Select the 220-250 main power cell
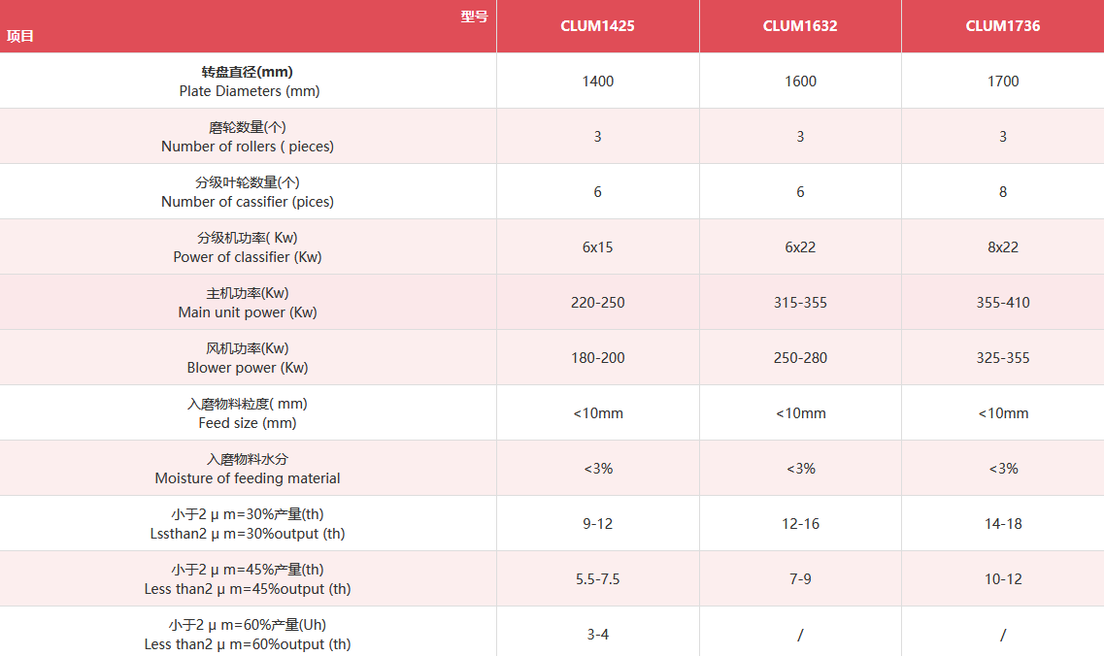 tap(598, 303)
